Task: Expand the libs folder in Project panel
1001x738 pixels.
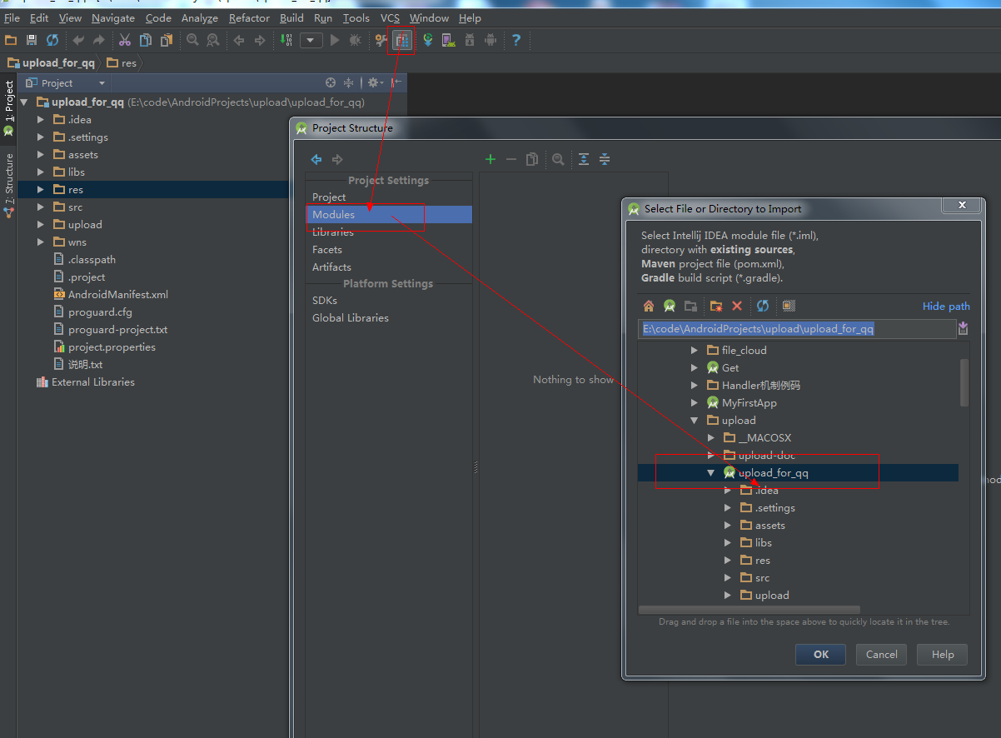Action: 41,172
